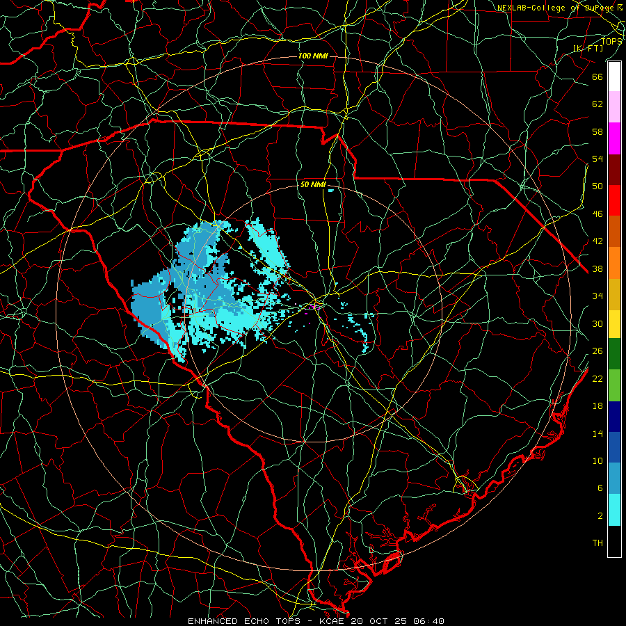
Task: Click the 2 legend value
Action: tap(600, 516)
